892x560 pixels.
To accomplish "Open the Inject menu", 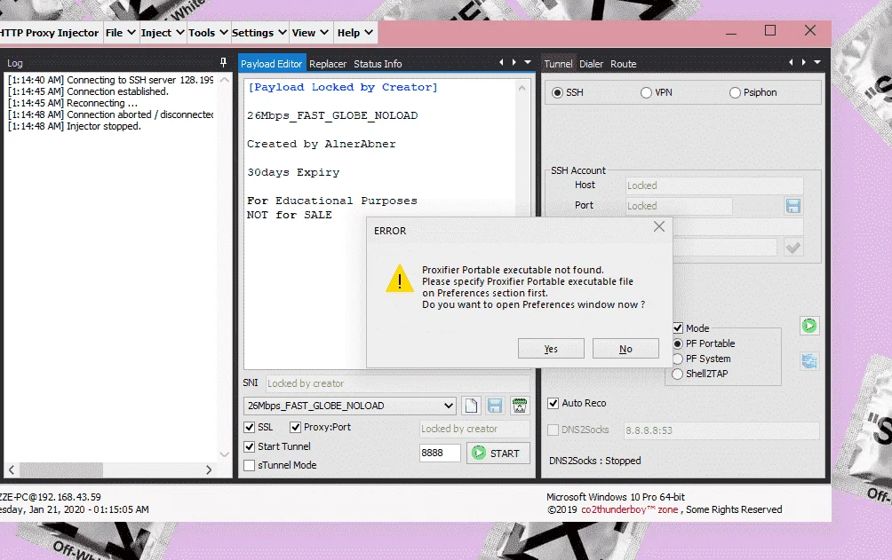I will coord(162,33).
